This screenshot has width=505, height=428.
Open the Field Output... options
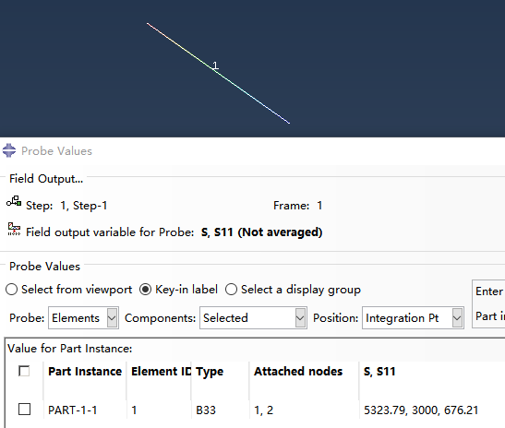[46, 179]
